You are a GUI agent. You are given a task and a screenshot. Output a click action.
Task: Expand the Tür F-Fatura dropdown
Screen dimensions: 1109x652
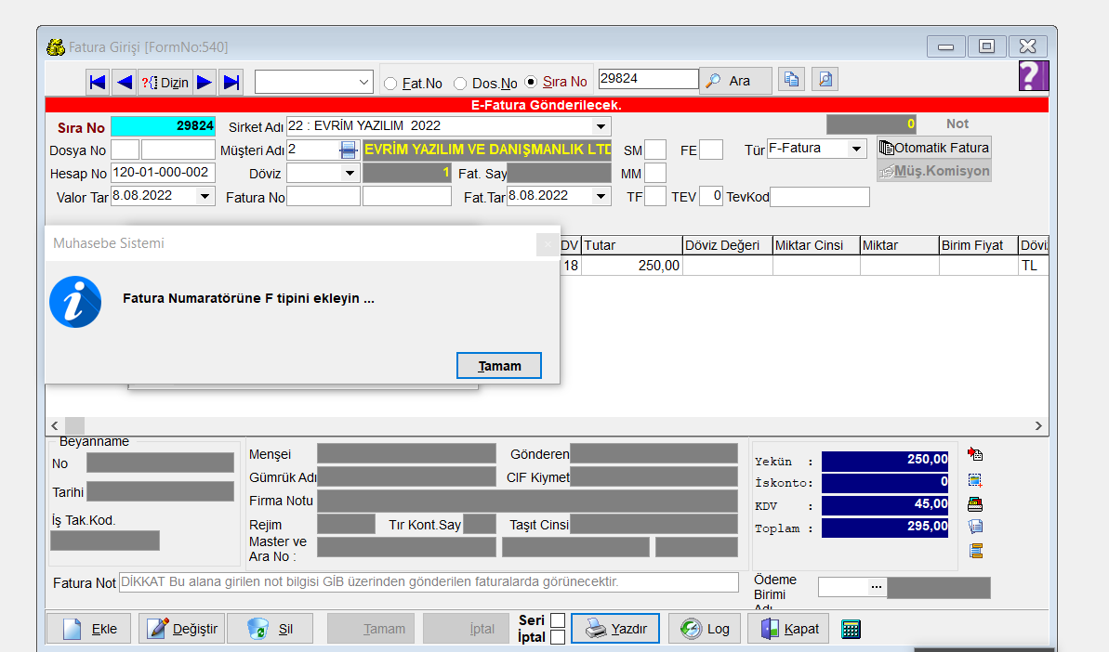(856, 149)
